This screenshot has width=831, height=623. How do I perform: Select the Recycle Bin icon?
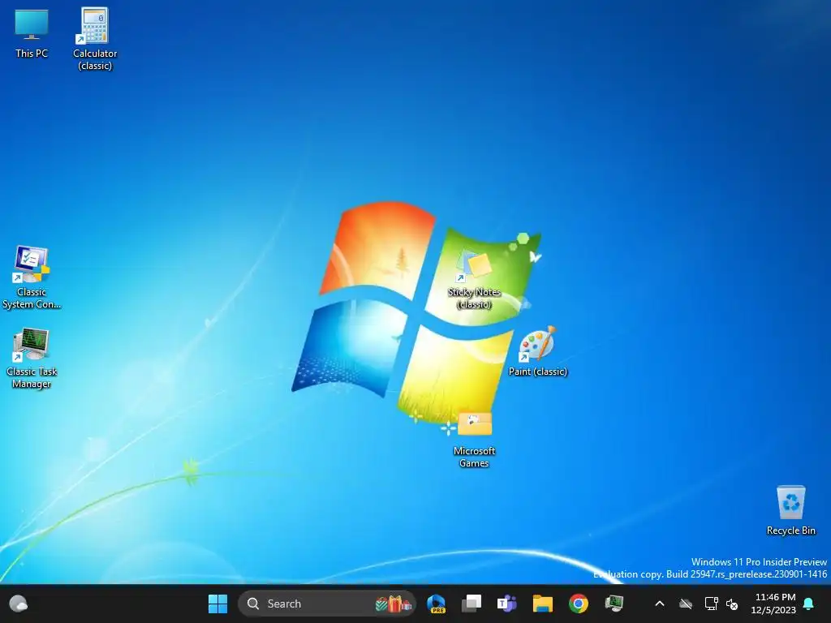[790, 510]
